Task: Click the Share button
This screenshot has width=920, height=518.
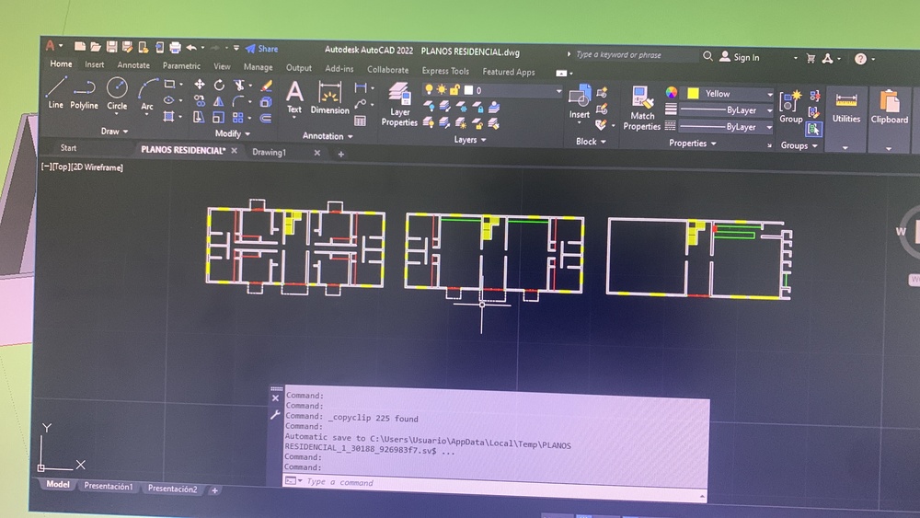Action: [x=262, y=49]
